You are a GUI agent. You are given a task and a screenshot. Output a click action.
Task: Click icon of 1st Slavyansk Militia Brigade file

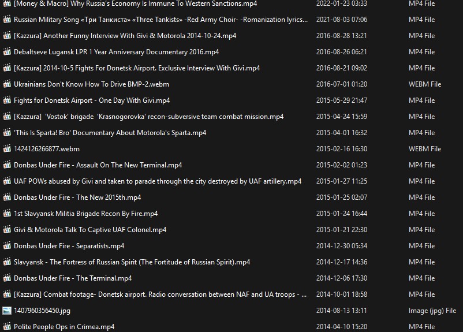coord(7,214)
